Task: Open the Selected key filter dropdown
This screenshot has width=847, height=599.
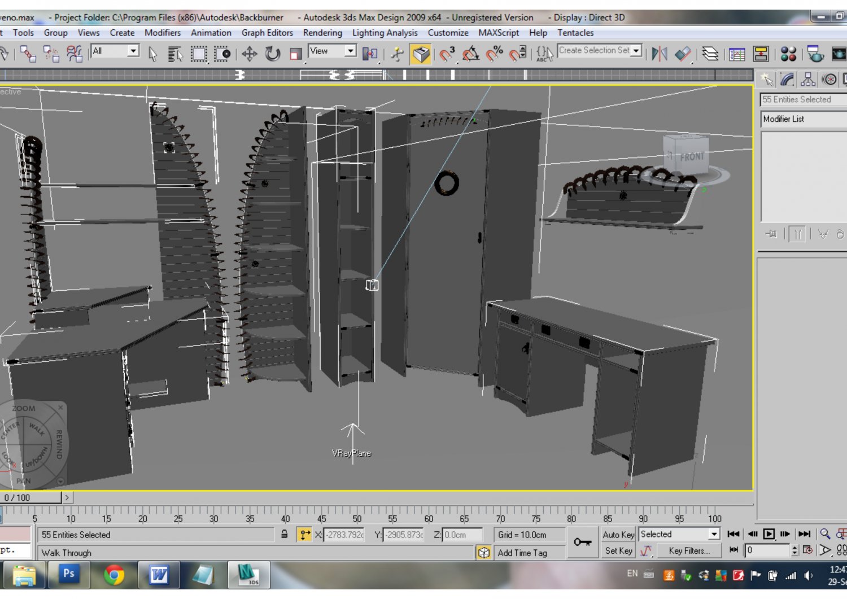Action: tap(713, 534)
